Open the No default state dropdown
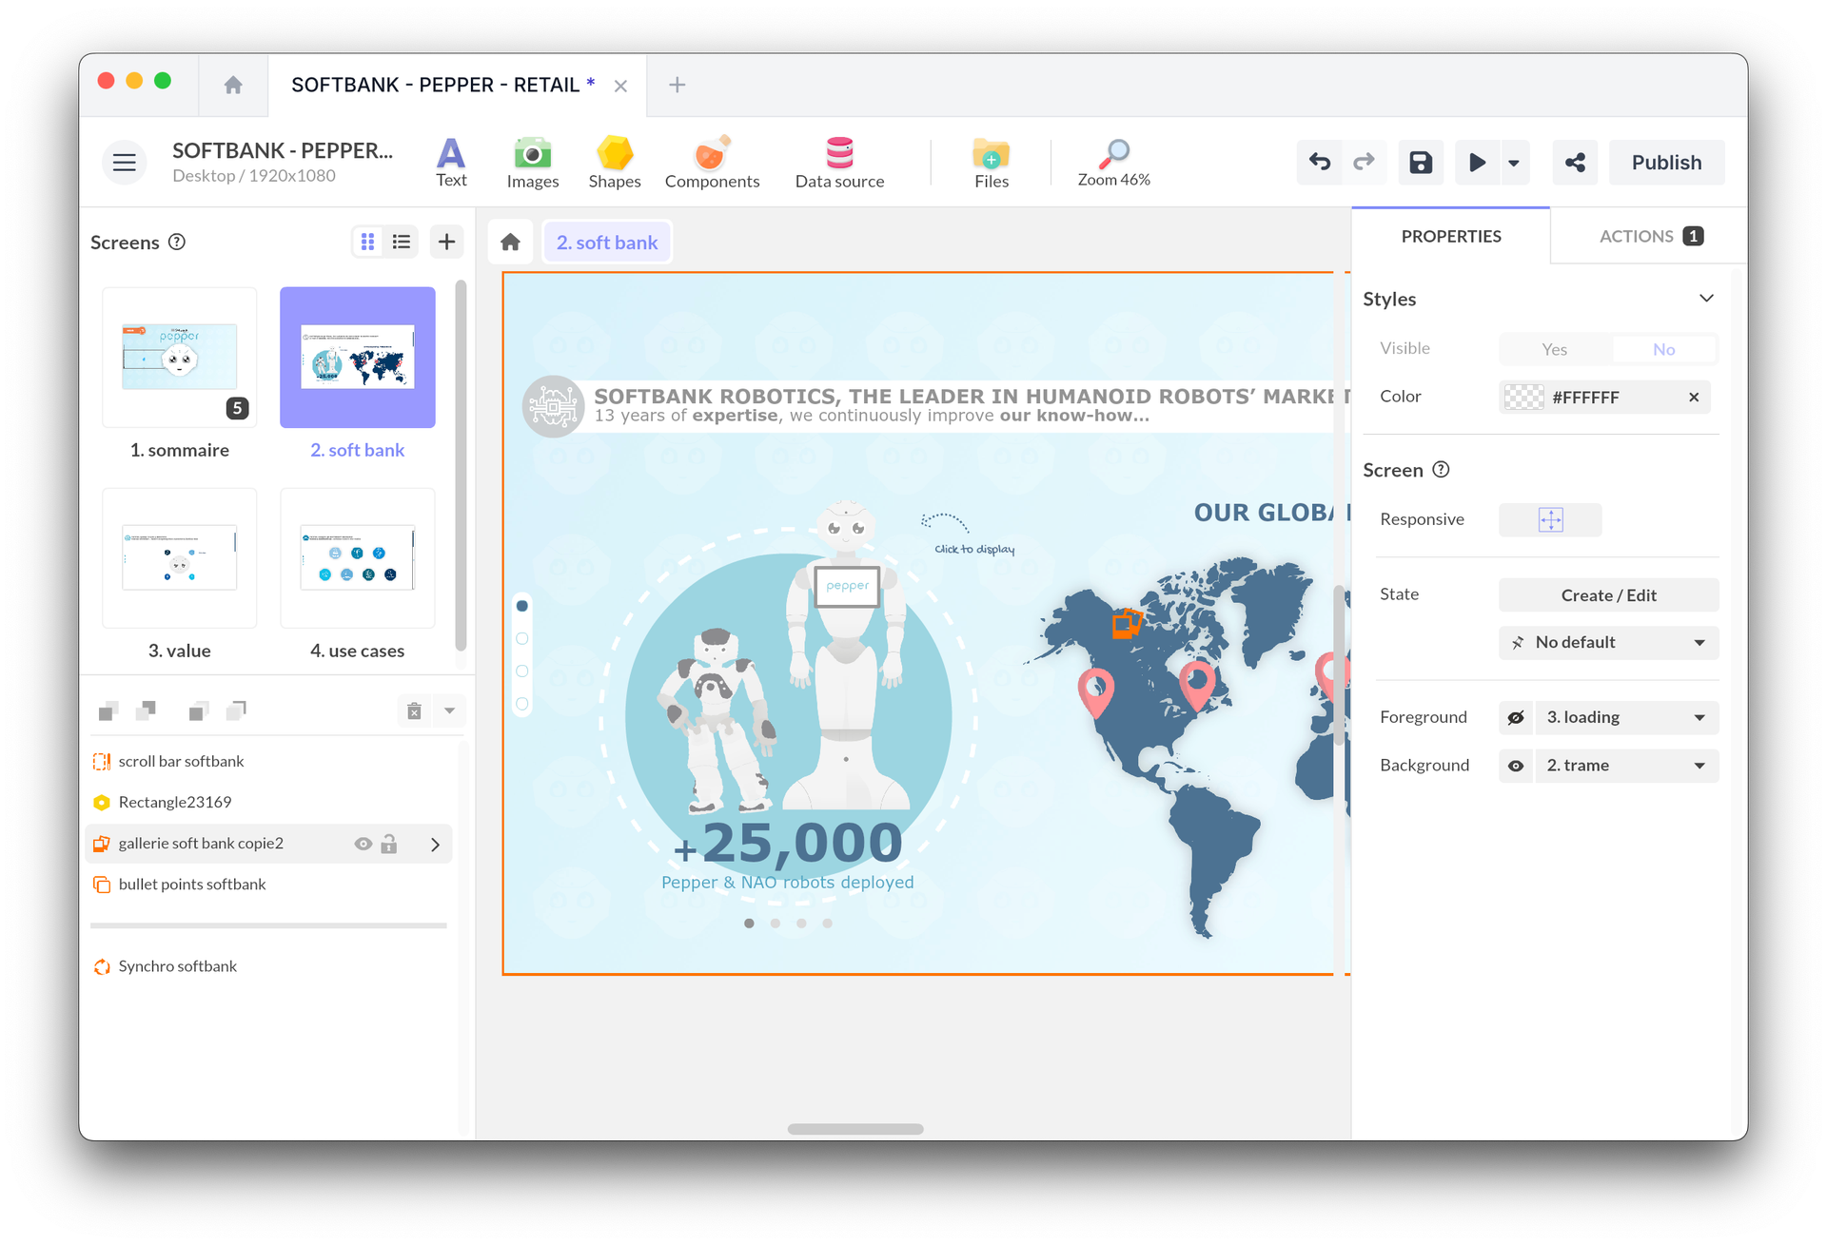This screenshot has height=1245, width=1827. click(x=1607, y=642)
